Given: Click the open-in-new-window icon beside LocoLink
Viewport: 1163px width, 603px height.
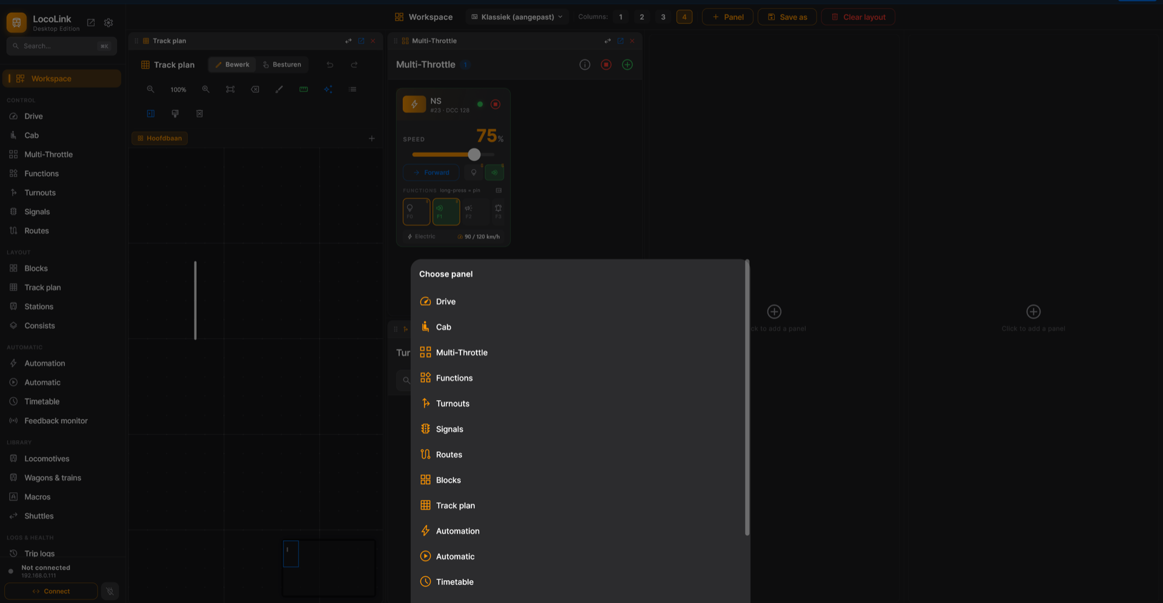Looking at the screenshot, I should [x=91, y=22].
